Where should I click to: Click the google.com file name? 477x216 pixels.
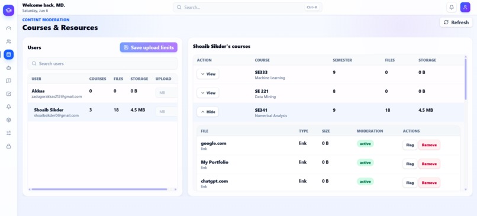click(x=214, y=143)
